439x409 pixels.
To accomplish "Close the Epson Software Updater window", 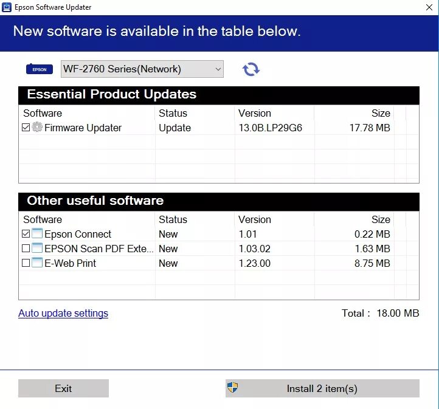I will point(429,7).
